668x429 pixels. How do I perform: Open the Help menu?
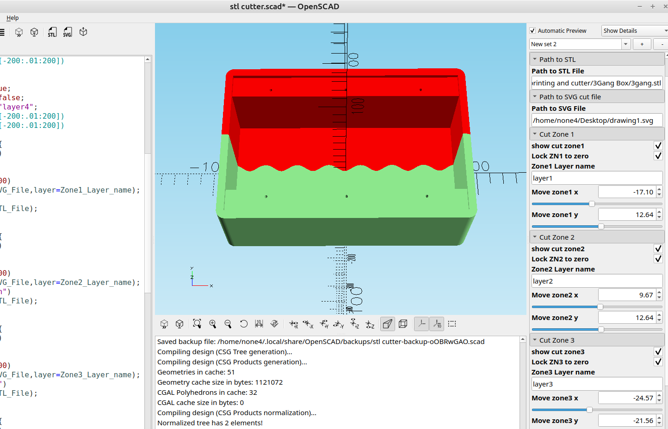coord(12,18)
